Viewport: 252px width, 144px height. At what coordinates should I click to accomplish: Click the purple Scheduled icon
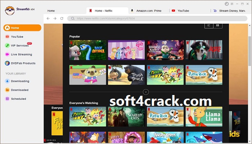[7, 99]
